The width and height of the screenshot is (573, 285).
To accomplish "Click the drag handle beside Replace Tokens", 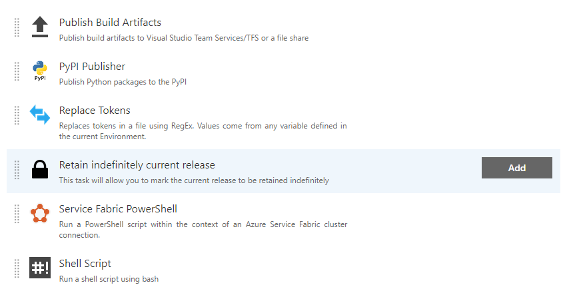I will [17, 115].
